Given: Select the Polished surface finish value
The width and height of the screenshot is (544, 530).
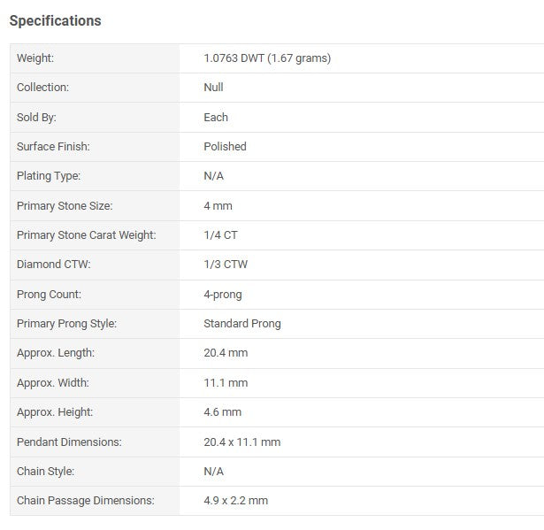Looking at the screenshot, I should [x=225, y=147].
